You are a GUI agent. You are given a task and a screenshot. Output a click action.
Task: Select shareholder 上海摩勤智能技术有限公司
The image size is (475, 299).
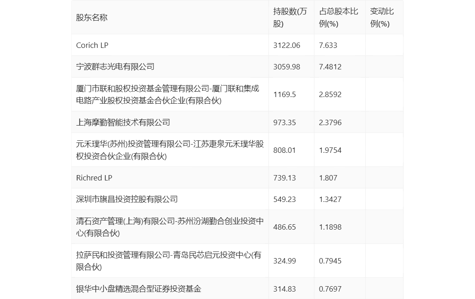coord(123,122)
